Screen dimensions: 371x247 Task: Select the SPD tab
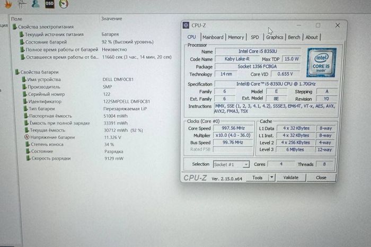click(255, 37)
